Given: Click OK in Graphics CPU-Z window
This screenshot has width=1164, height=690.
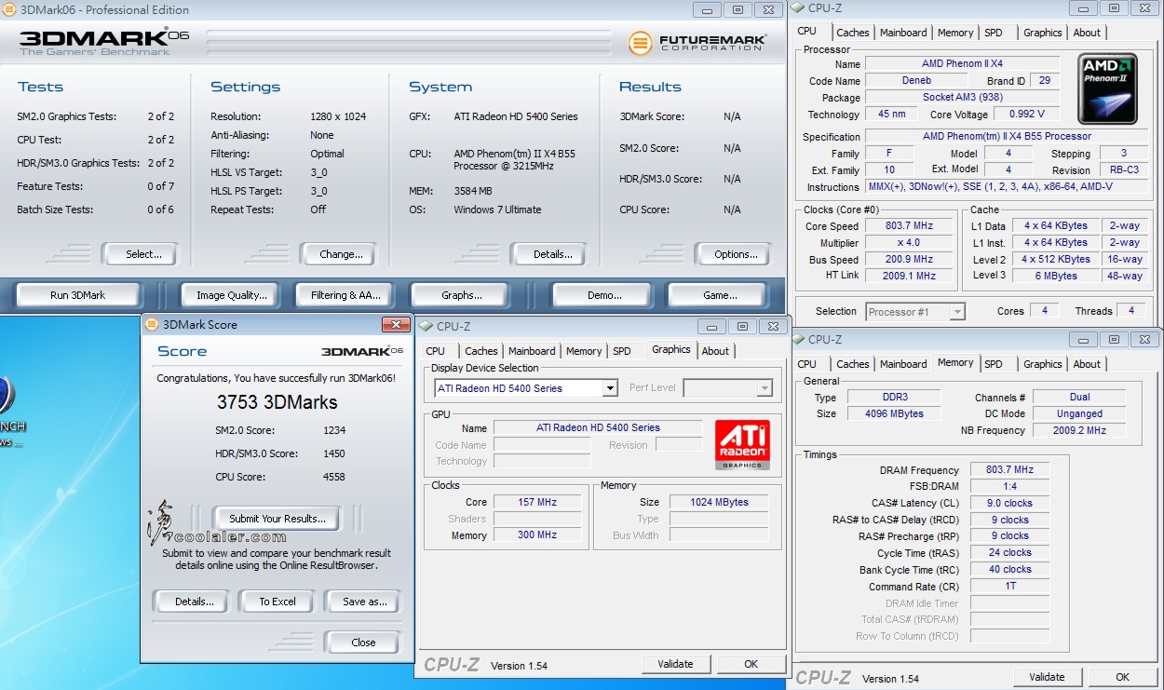Looking at the screenshot, I should tap(751, 664).
